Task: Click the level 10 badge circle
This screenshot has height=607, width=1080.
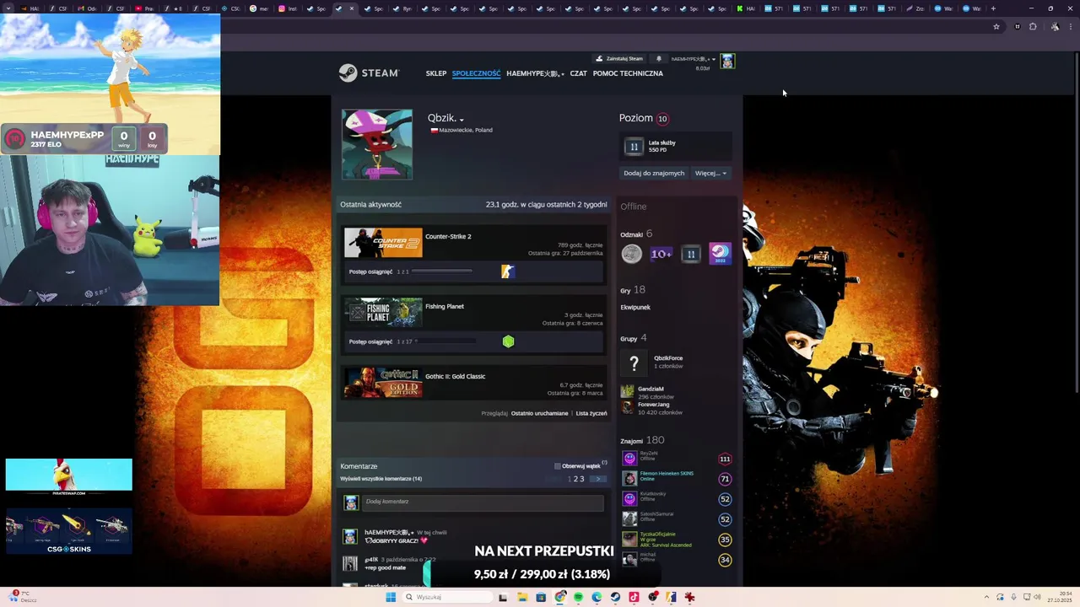Action: pyautogui.click(x=662, y=119)
